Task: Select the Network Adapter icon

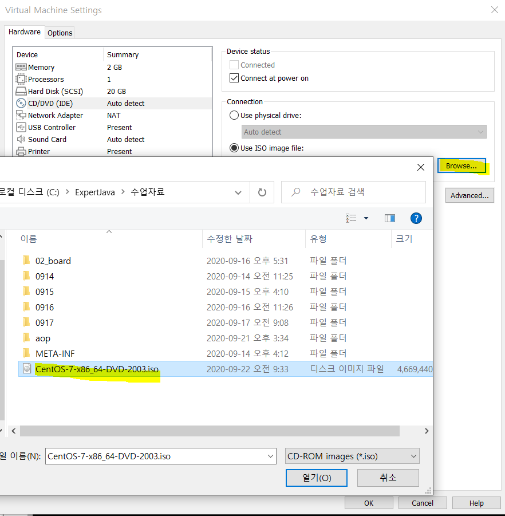Action: 21,115
